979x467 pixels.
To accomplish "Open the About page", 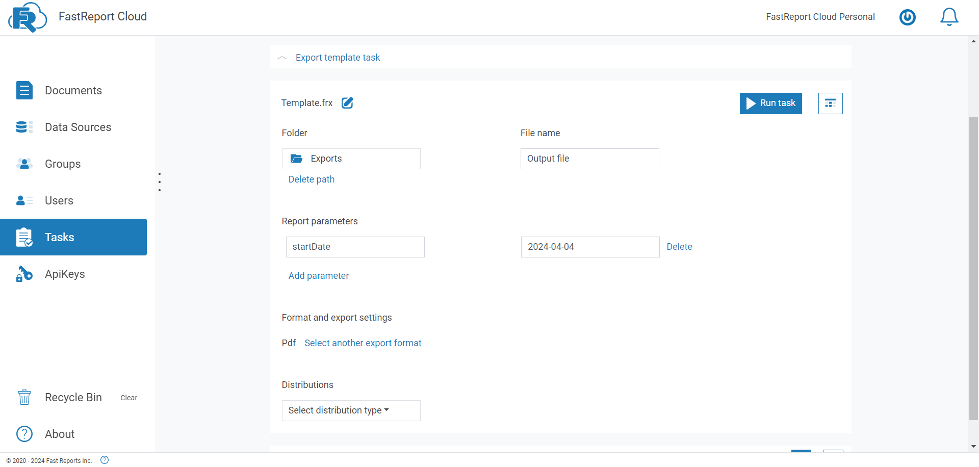I will [59, 434].
